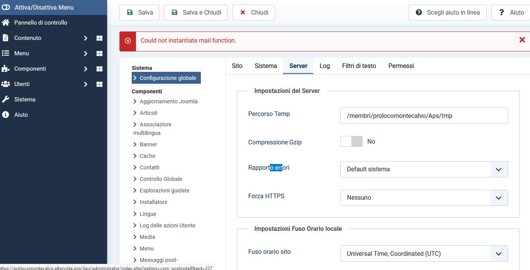
Task: Open the Menu dashboard grid icon
Action: coord(99,53)
